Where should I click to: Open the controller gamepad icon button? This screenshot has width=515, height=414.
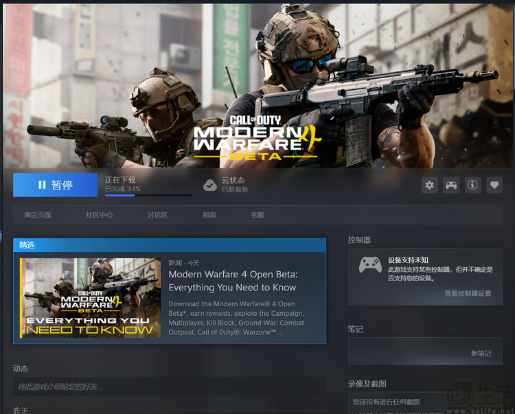tap(451, 185)
